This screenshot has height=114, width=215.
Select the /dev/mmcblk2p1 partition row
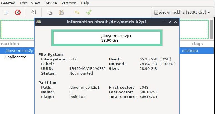(17, 51)
